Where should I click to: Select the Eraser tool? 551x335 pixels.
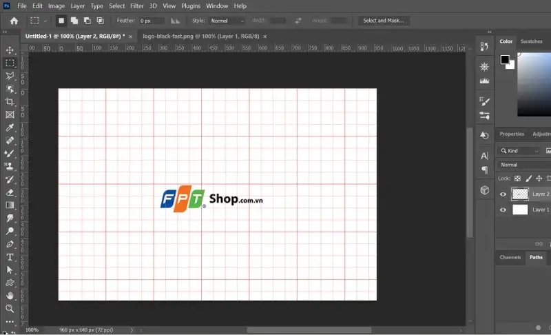pyautogui.click(x=10, y=192)
